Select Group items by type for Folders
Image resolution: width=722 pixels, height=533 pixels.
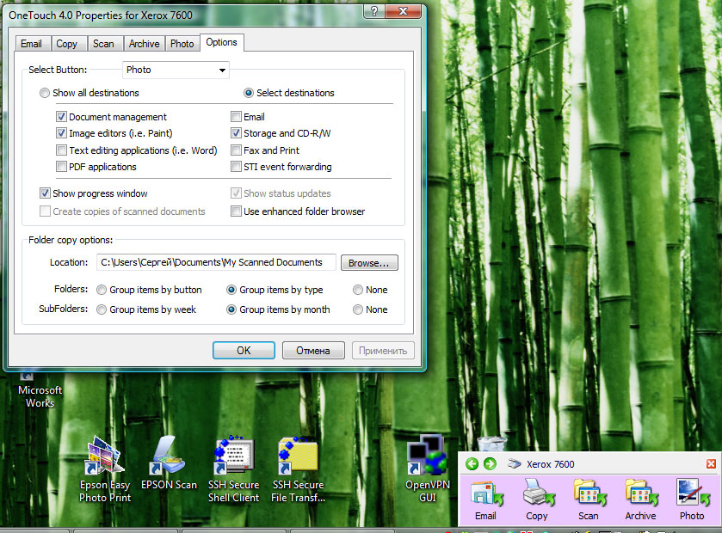coord(231,291)
